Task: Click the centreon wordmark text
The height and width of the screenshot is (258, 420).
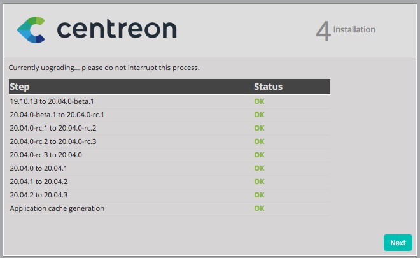Action: click(116, 29)
